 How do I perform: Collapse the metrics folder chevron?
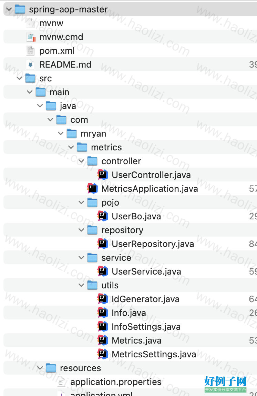tap(71, 147)
